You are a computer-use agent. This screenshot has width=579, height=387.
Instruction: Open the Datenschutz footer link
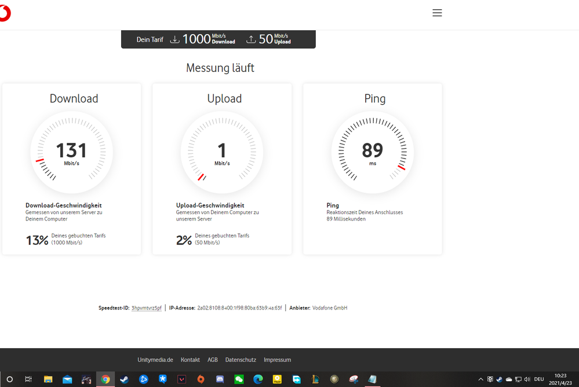pyautogui.click(x=241, y=360)
